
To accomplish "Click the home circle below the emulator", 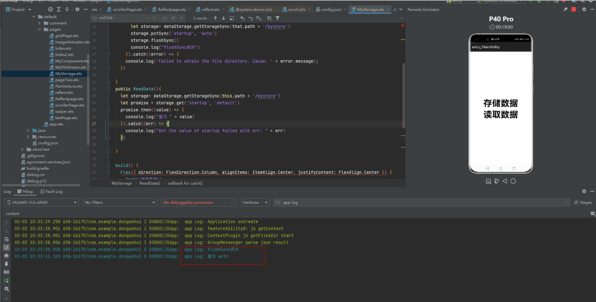I will coord(513,181).
